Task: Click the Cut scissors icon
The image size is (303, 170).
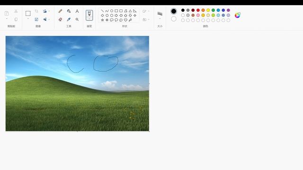Action: 16,11
